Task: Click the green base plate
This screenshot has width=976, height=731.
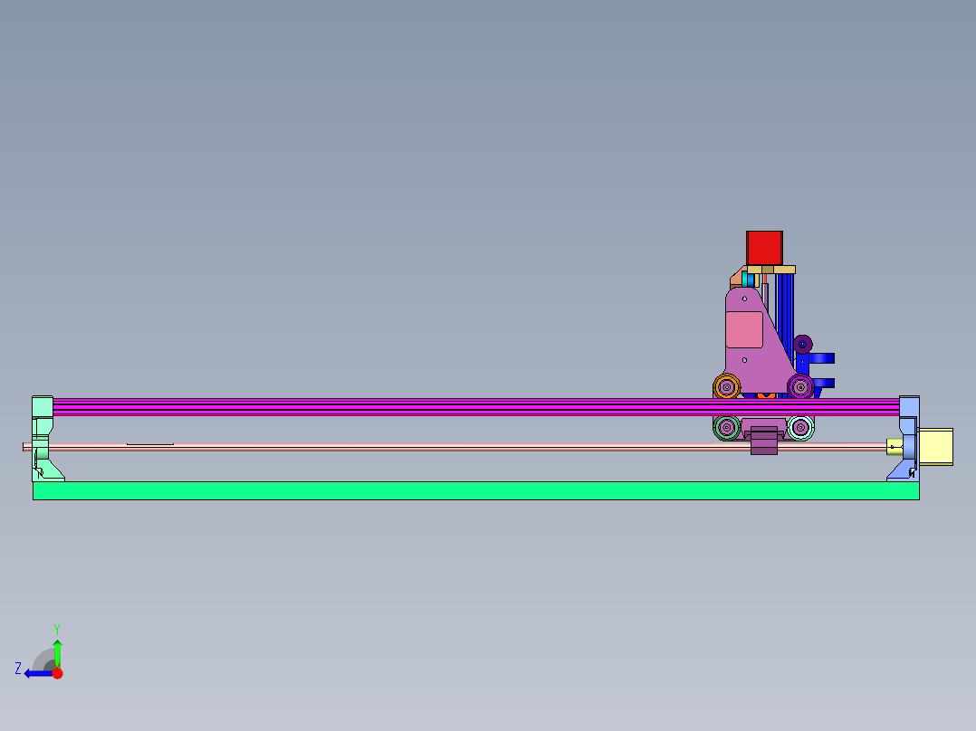Action: point(476,491)
